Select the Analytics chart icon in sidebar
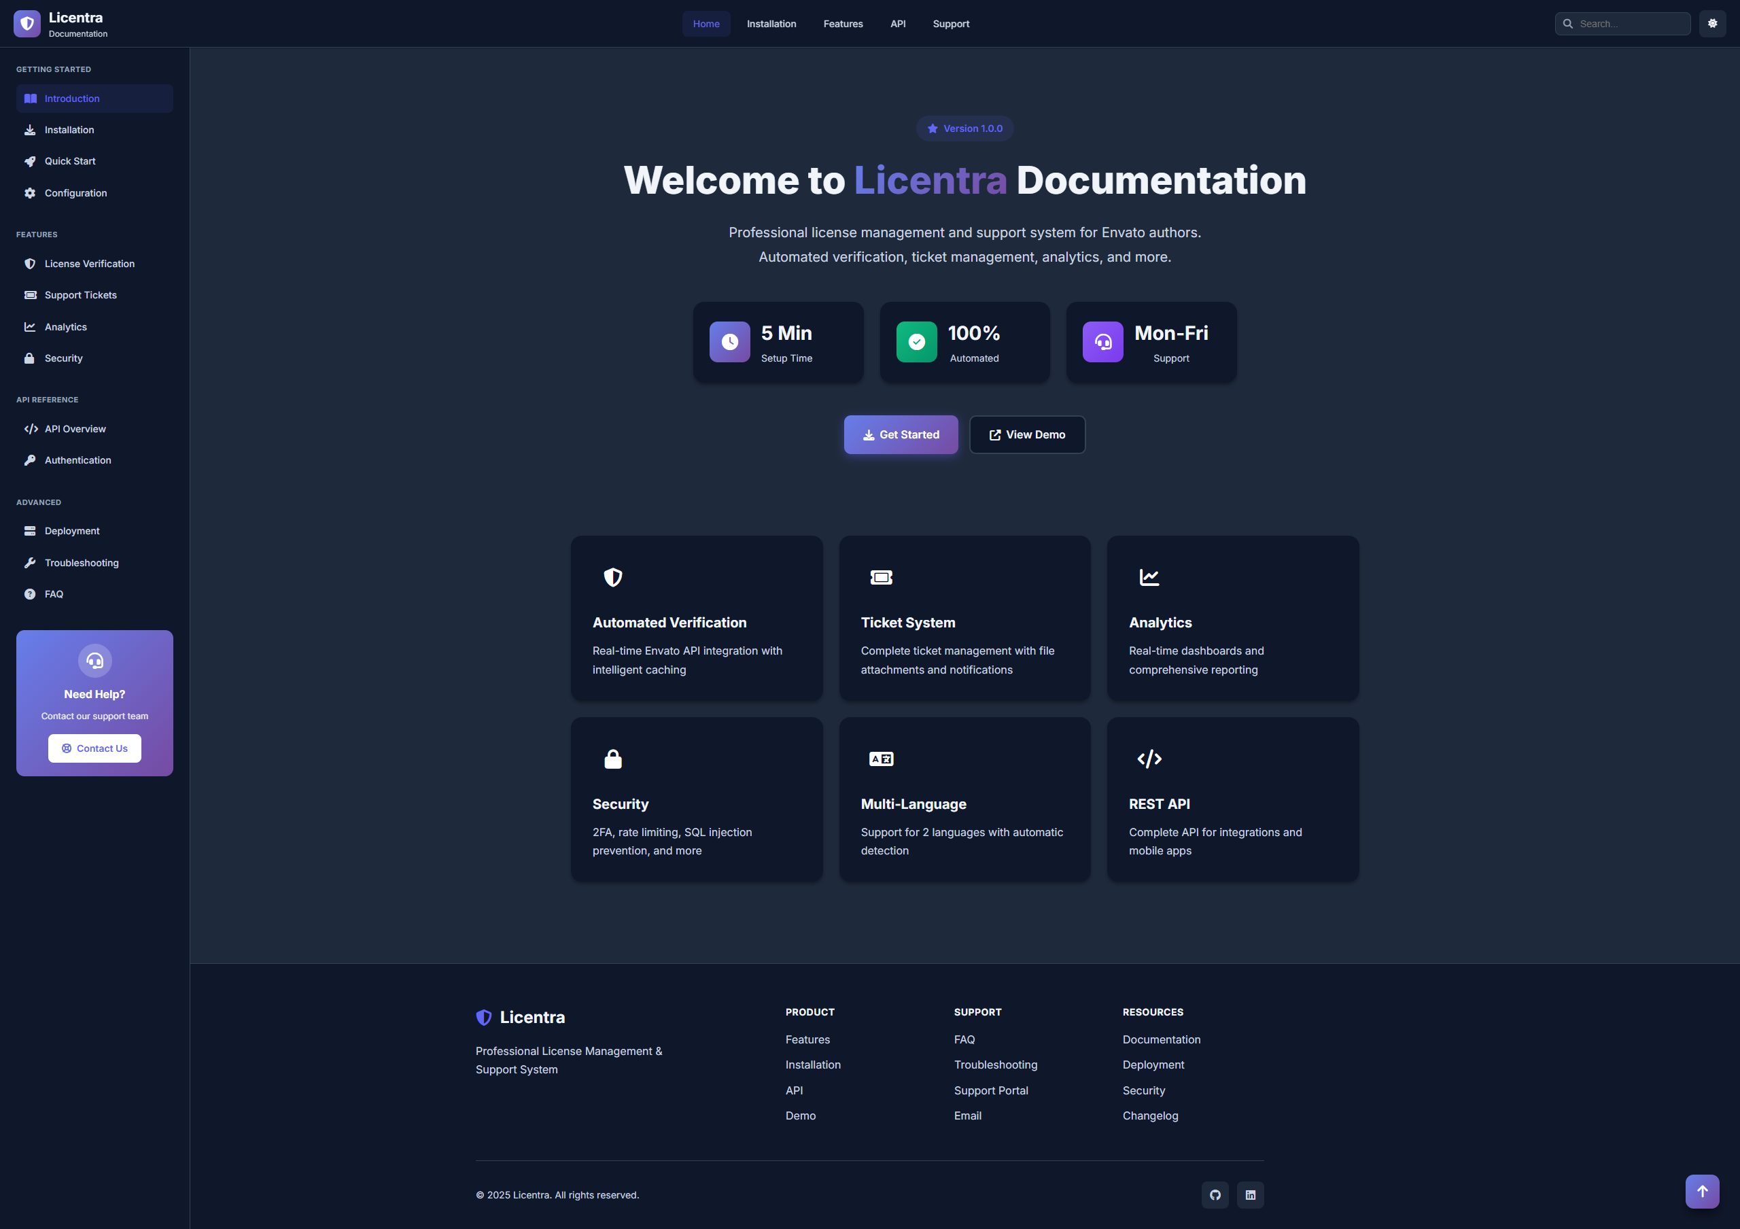Image resolution: width=1740 pixels, height=1229 pixels. pyautogui.click(x=29, y=326)
